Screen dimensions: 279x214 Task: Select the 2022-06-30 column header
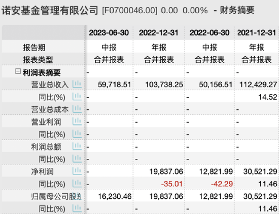click(x=209, y=33)
